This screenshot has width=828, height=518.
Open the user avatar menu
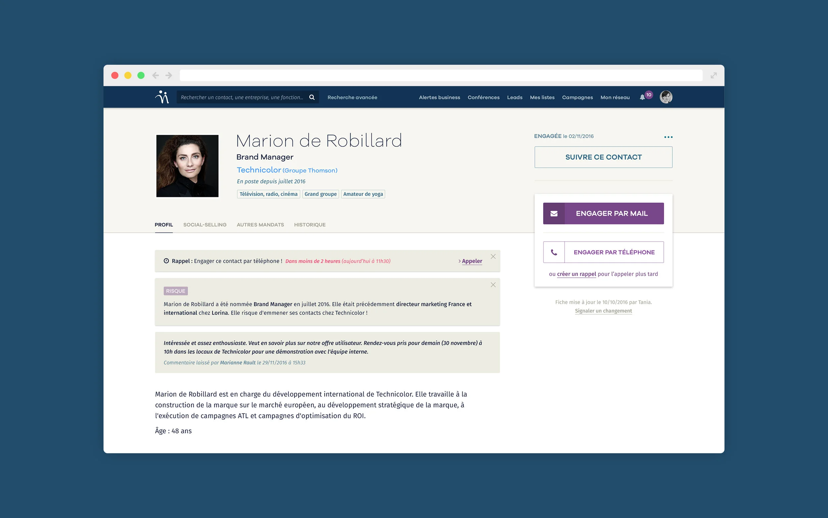click(666, 97)
